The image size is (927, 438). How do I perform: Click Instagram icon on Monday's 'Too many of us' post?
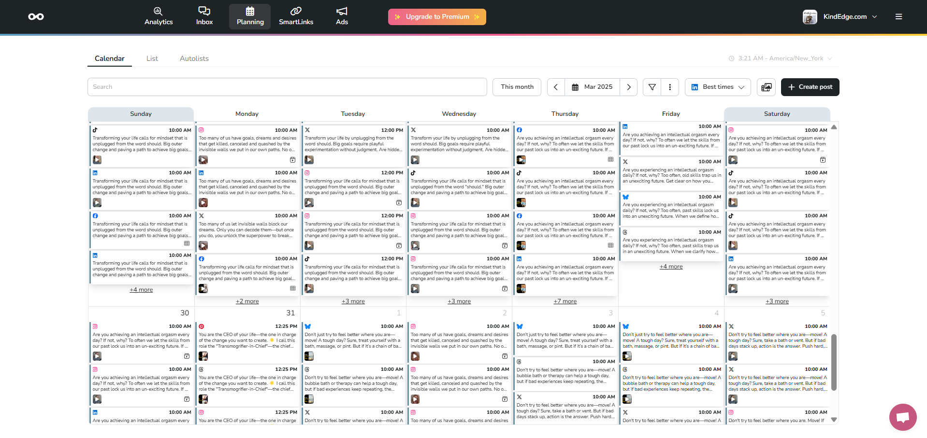[202, 130]
